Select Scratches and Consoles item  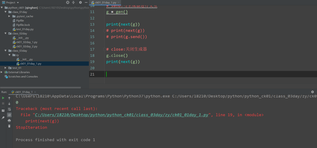coord(23,76)
